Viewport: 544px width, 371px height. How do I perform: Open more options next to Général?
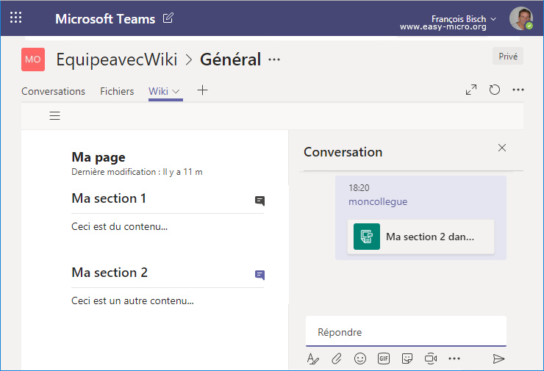pyautogui.click(x=274, y=60)
